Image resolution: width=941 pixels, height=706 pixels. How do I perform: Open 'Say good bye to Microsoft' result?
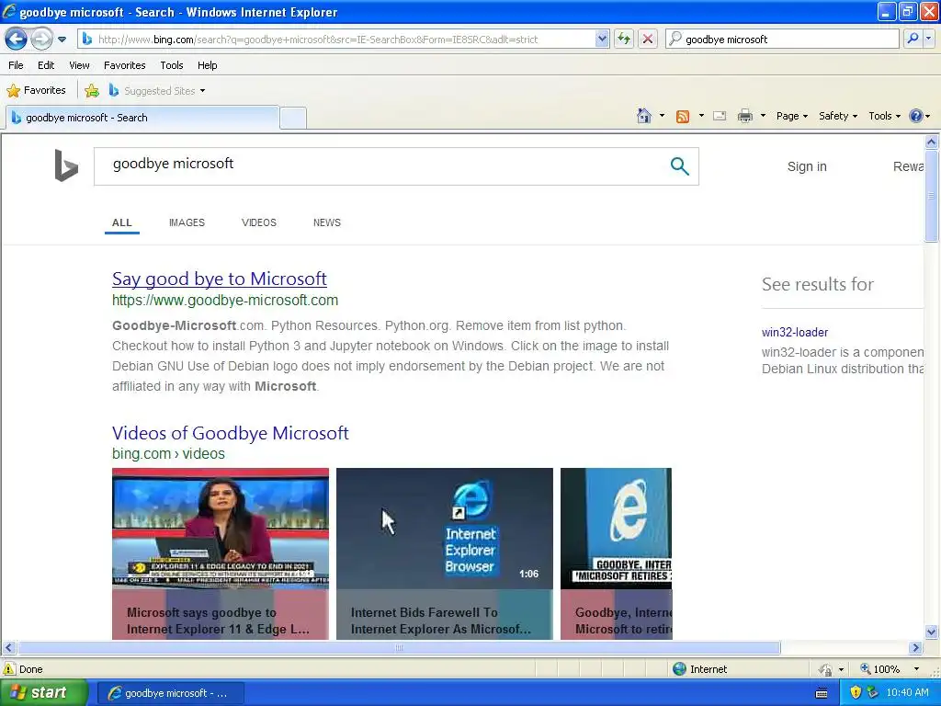pos(219,279)
